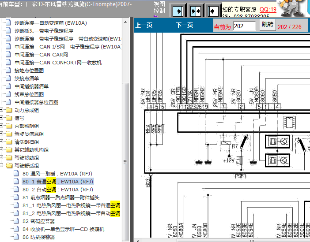Screen dimensions: 310x242
Task: Open 82 密码应答器 diagram
Action: coord(38,221)
